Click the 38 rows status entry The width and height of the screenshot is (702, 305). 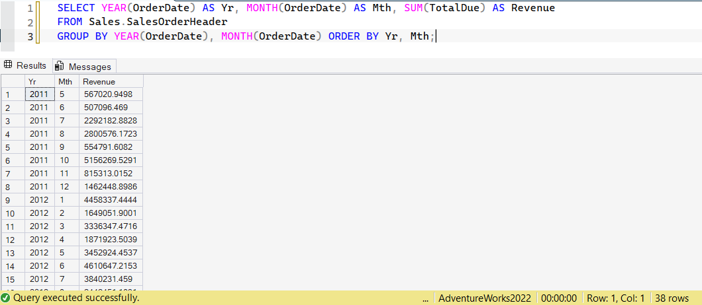coord(672,298)
